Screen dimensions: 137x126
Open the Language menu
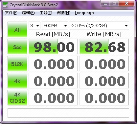pyautogui.click(x=84, y=13)
